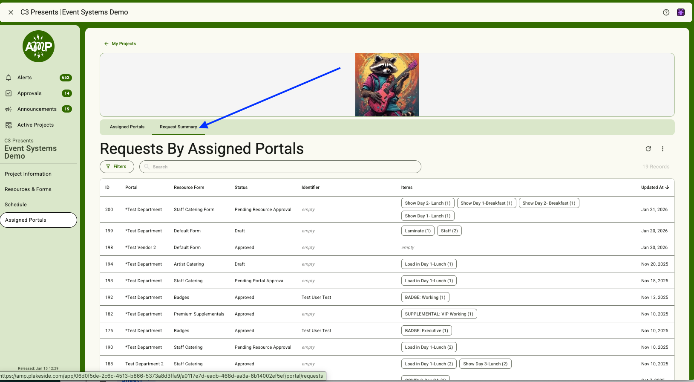Click the 652 alerts badge

click(x=66, y=78)
